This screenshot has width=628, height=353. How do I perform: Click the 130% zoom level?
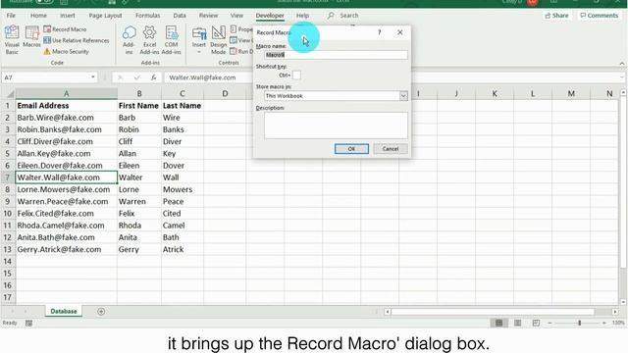pyautogui.click(x=618, y=323)
